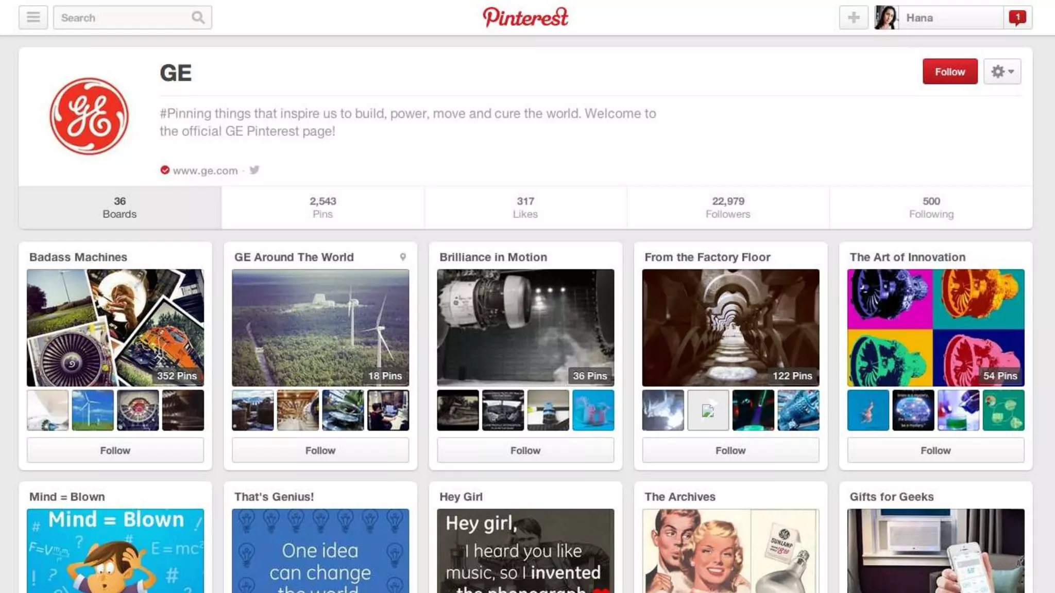Click the search magnifier icon
1055x593 pixels.
click(198, 18)
